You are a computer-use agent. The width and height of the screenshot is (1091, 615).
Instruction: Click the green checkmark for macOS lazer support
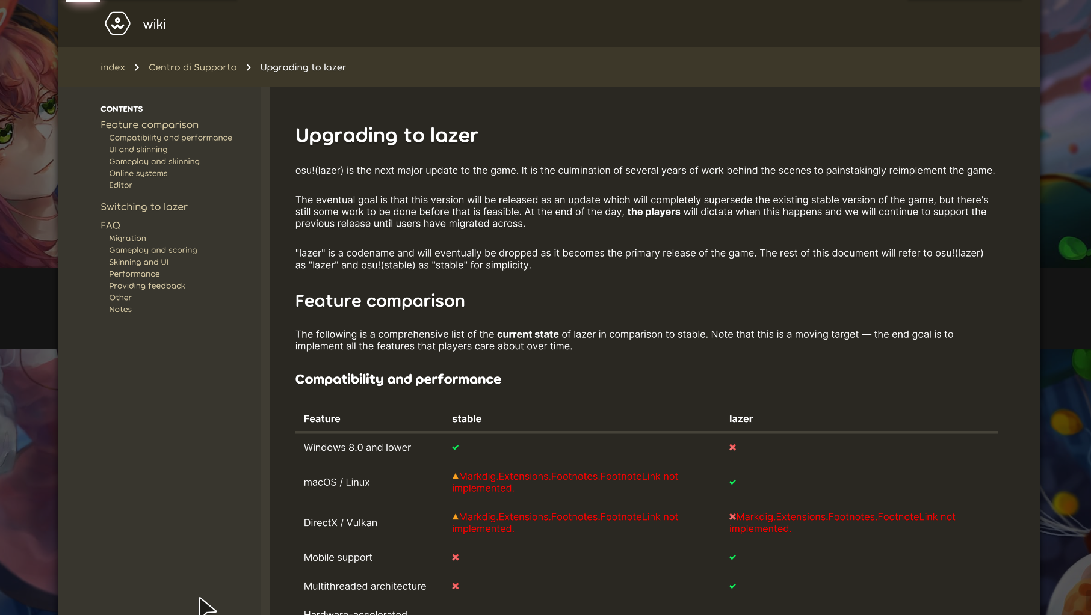[x=732, y=482]
